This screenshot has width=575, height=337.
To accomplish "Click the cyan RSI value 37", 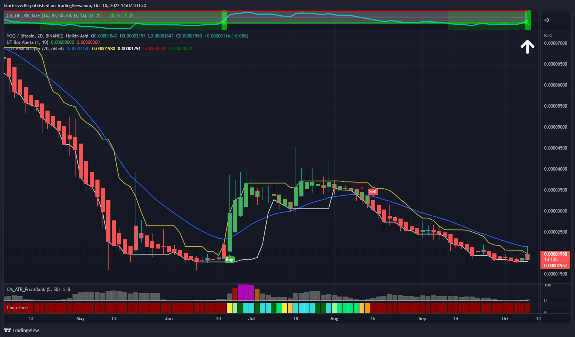I will click(92, 16).
